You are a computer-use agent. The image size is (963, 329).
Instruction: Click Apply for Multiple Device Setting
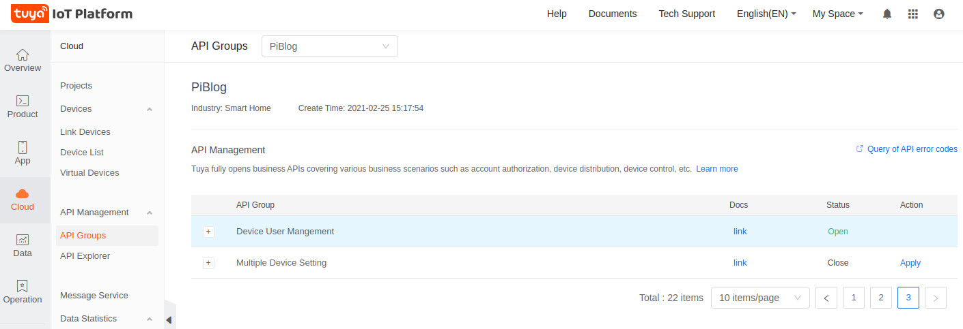coord(910,263)
